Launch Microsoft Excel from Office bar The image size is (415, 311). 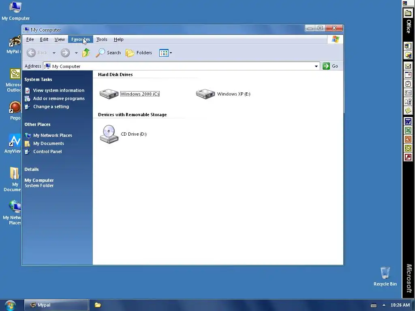point(408,130)
